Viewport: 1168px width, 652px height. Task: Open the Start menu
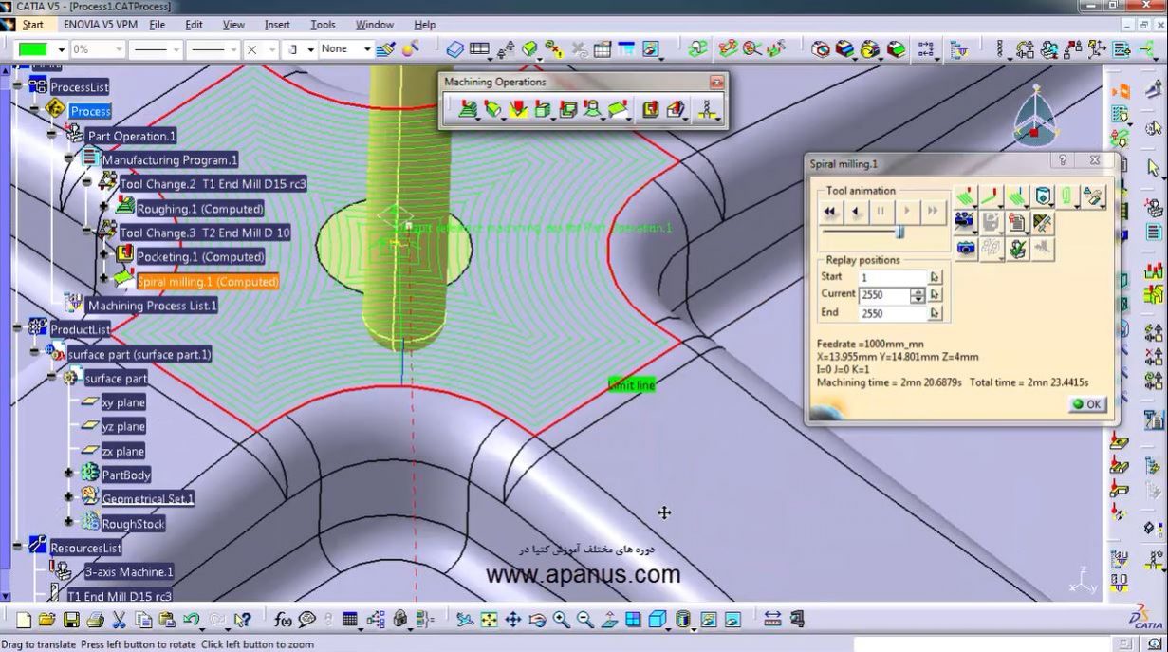click(32, 25)
